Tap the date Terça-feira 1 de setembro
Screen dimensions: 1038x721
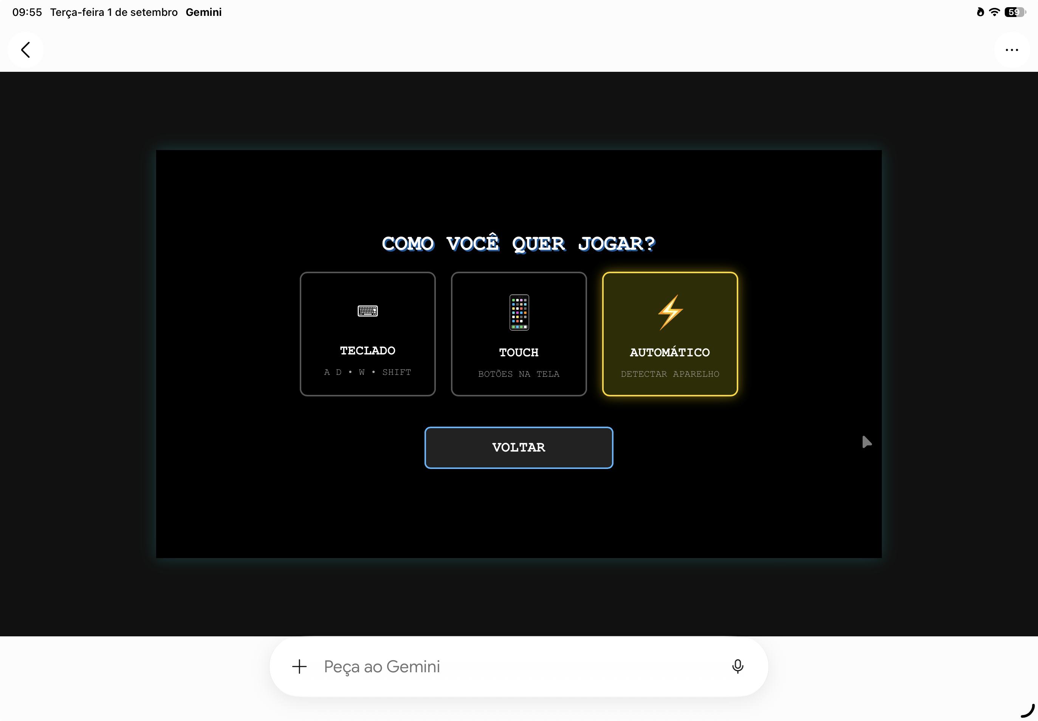point(114,12)
